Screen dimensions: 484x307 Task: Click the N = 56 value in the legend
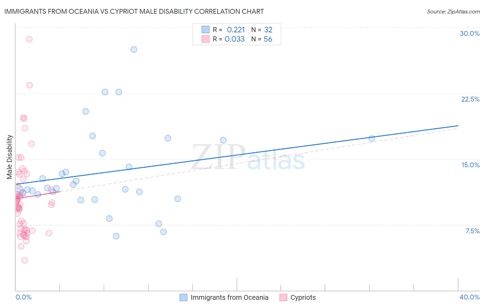[x=262, y=39]
